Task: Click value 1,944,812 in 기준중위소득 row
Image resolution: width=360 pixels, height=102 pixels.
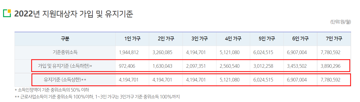Action: (x=129, y=53)
